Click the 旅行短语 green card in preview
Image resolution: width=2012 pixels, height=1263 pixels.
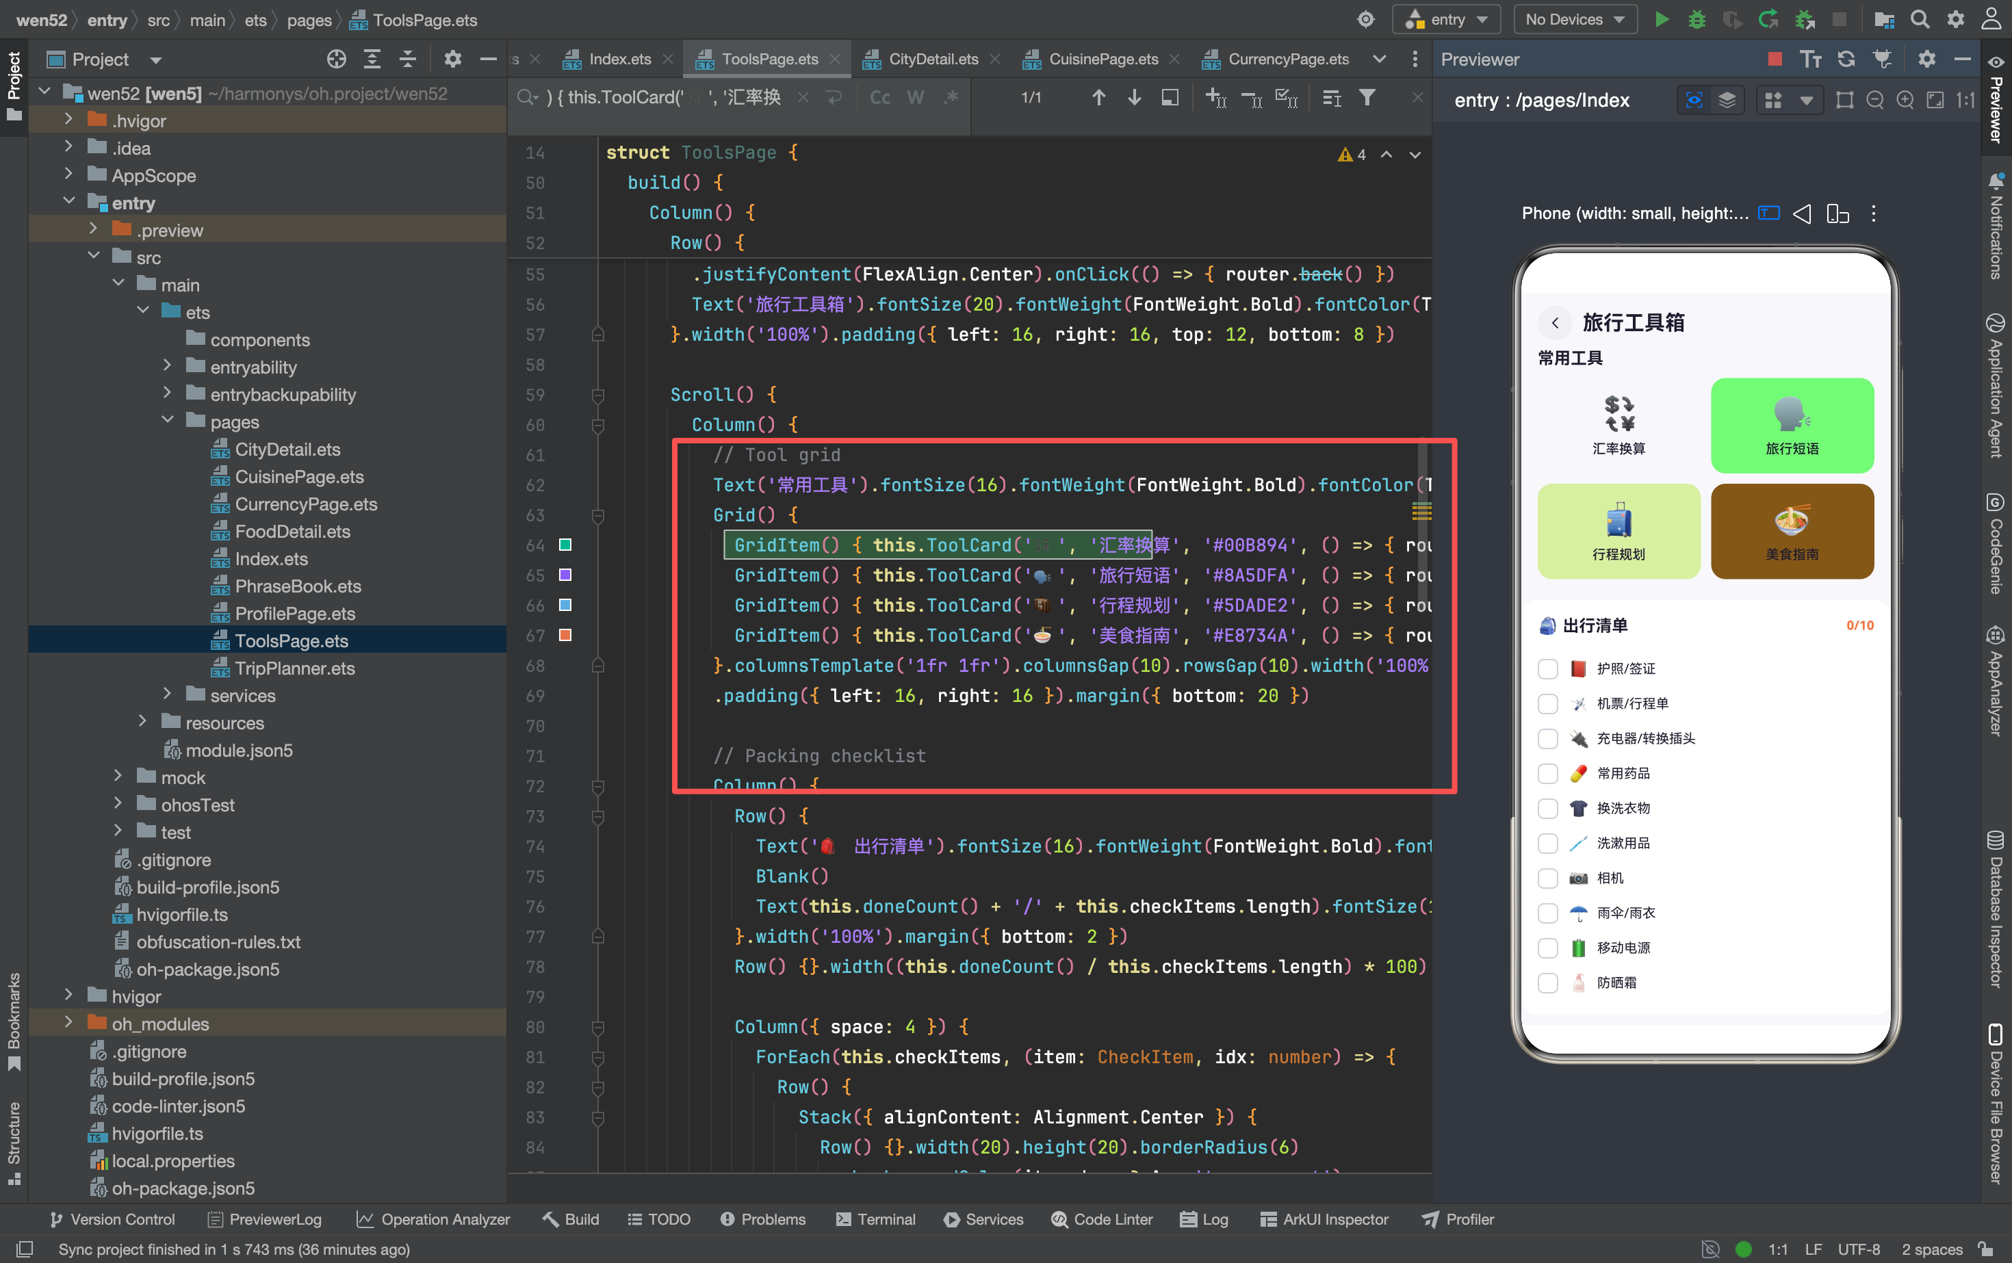1792,425
